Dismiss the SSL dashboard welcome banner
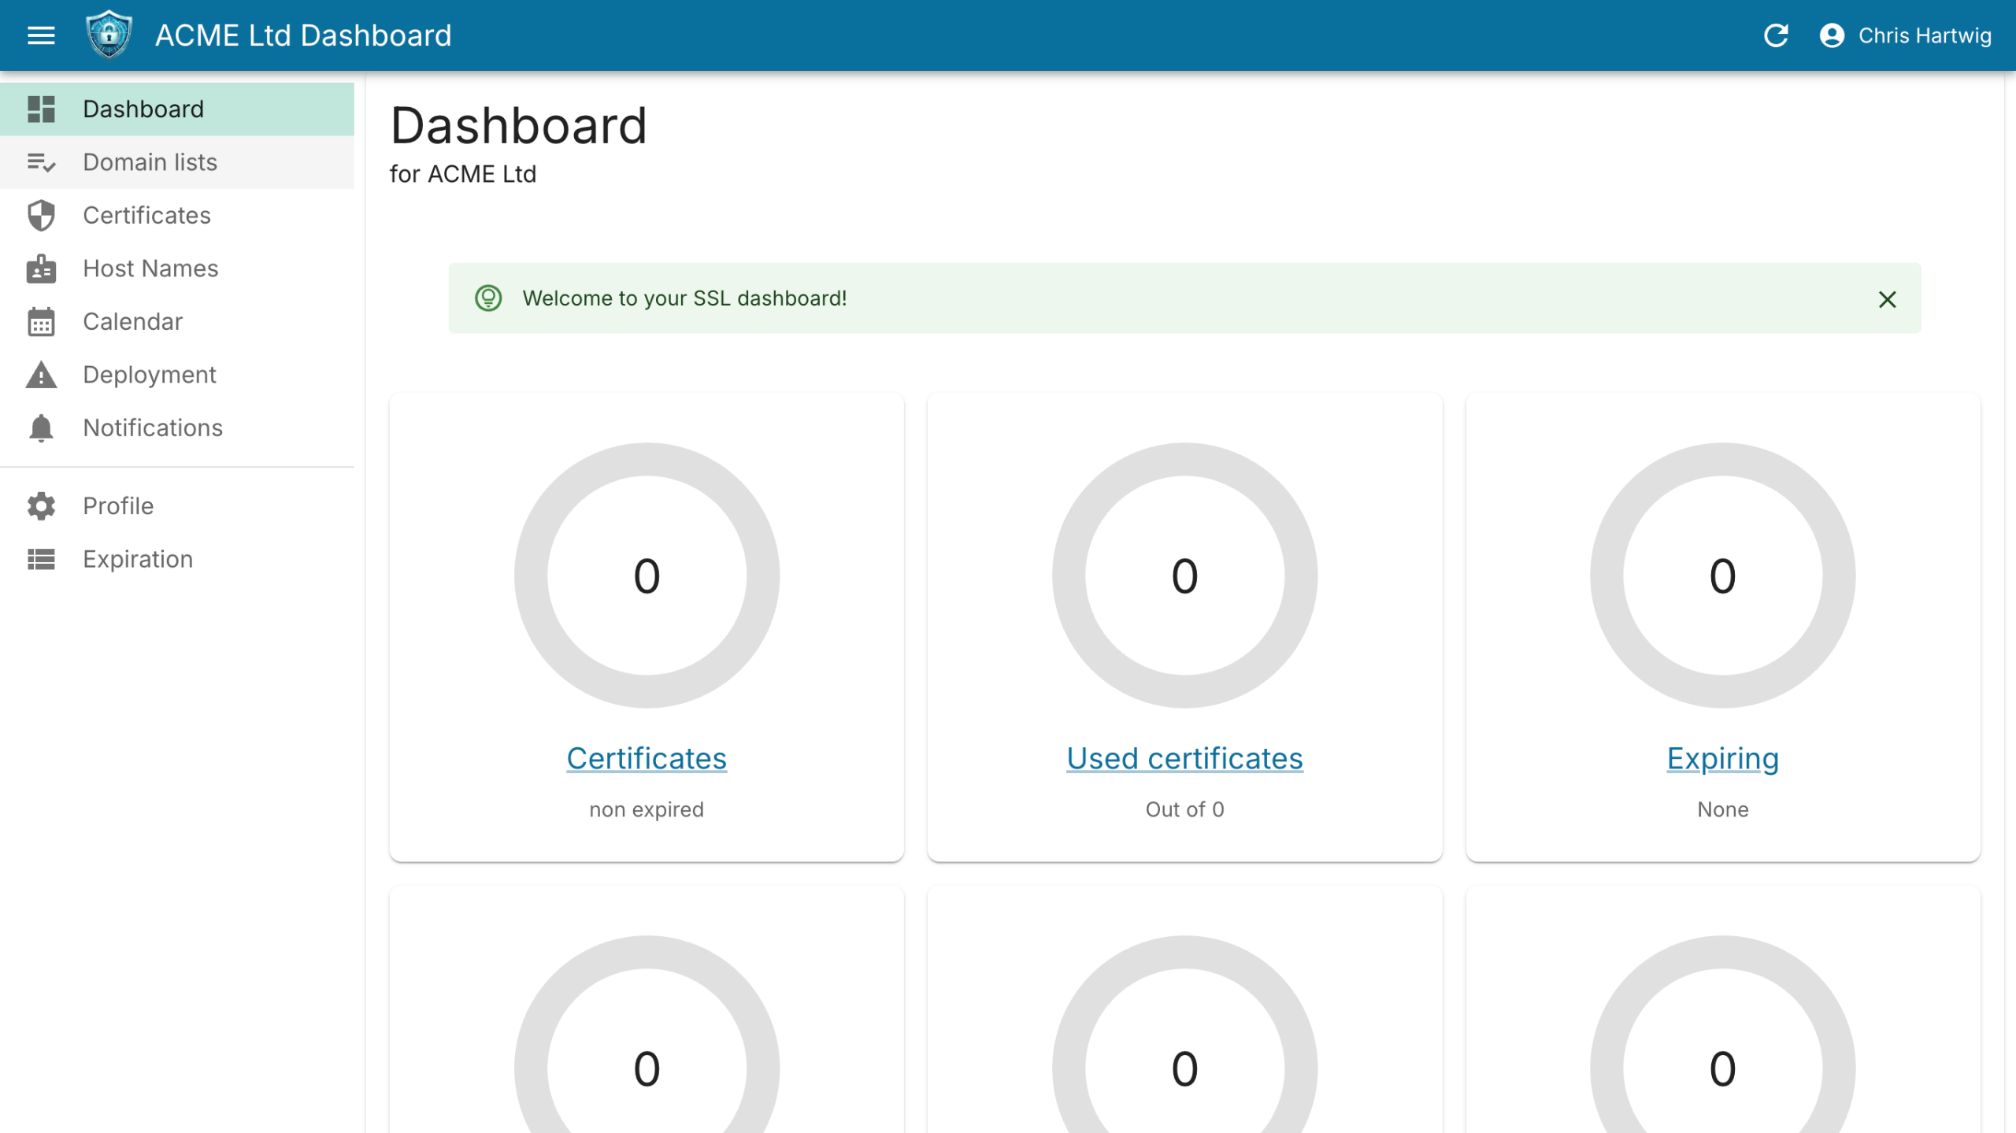2016x1133 pixels. click(1887, 299)
